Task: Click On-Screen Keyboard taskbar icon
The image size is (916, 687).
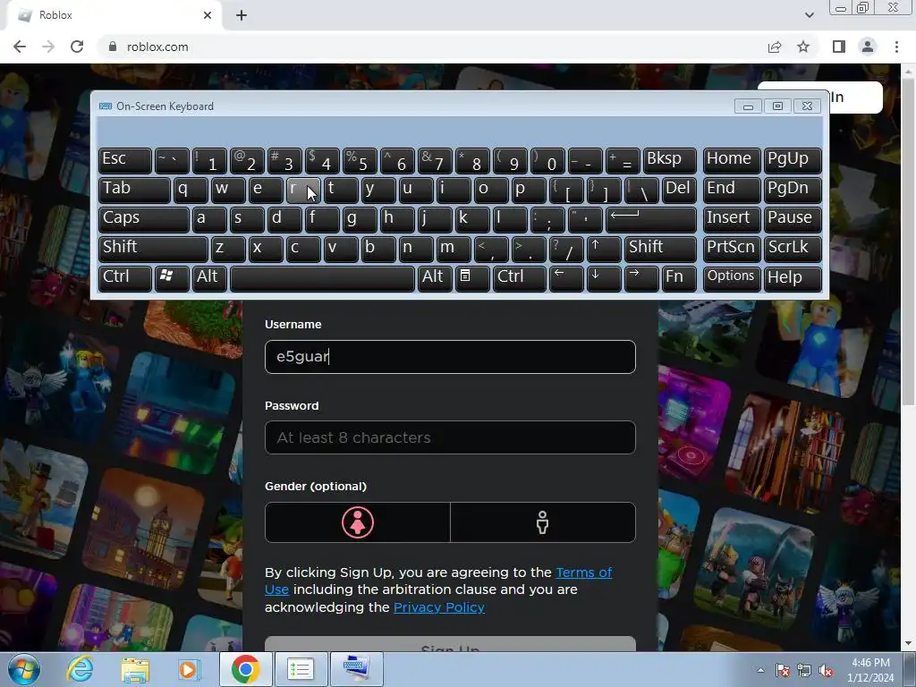Action: tap(356, 669)
